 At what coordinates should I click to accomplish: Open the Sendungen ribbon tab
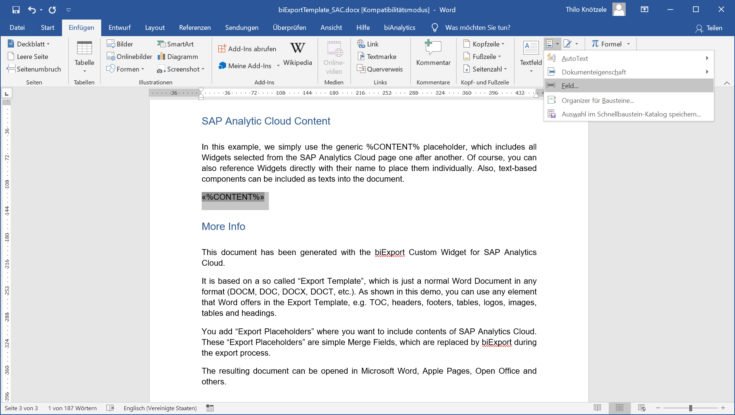click(x=242, y=28)
